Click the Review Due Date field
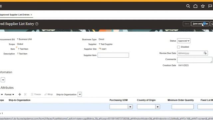This screenshot has width=213, height=120. [x=190, y=53]
